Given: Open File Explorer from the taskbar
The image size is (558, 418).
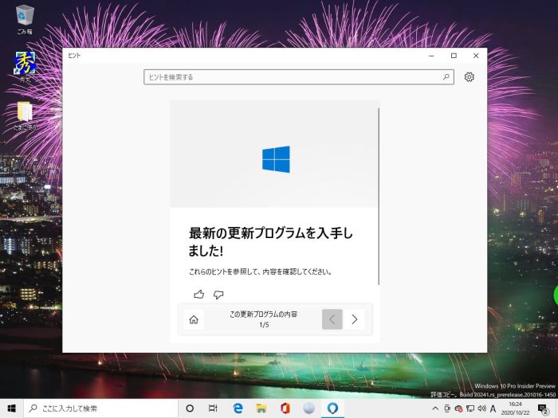Looking at the screenshot, I should [x=261, y=408].
